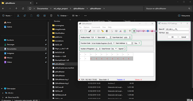Viewport: 193px width, 101px height.
Task: Open the Data Format Dec dropdown
Action: [114, 49]
